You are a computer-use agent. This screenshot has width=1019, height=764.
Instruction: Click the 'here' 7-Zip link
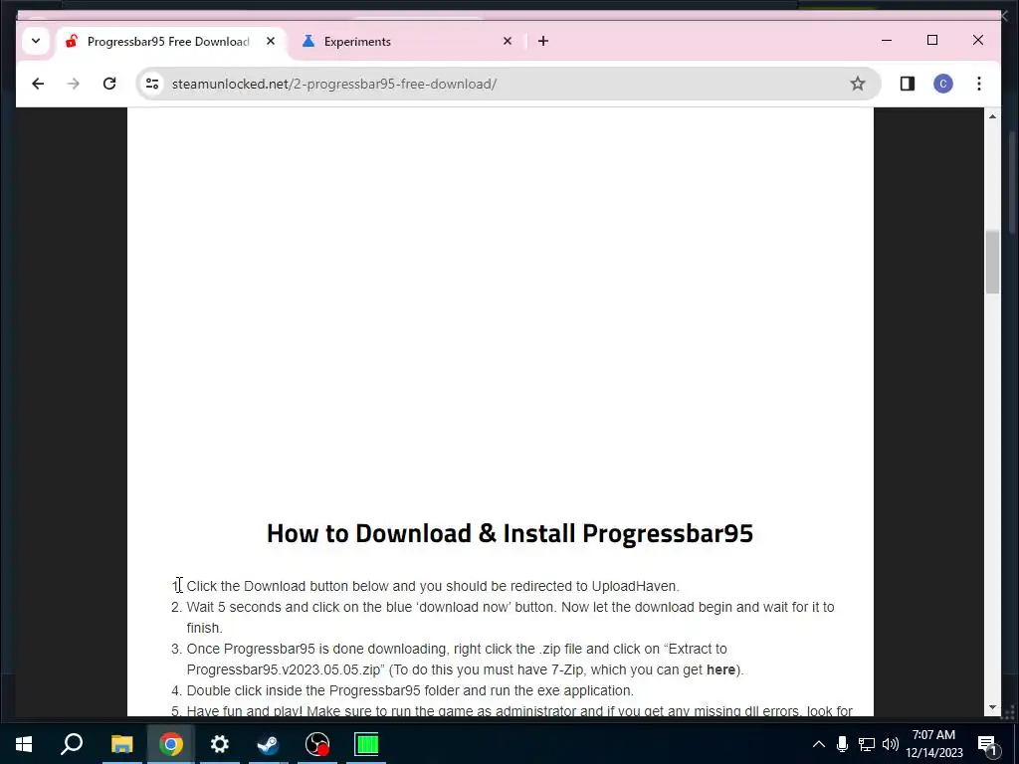coord(720,669)
